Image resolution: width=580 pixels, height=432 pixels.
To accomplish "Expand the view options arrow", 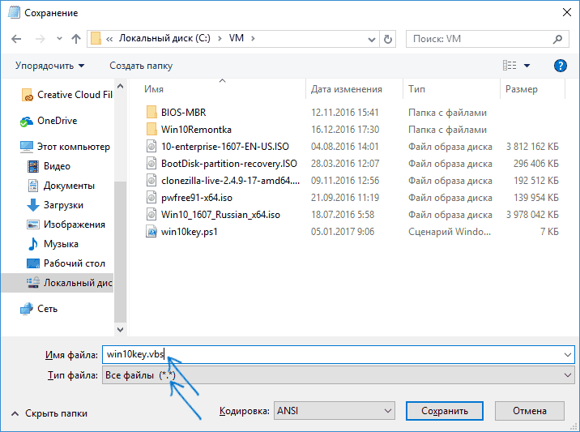I will (x=527, y=66).
